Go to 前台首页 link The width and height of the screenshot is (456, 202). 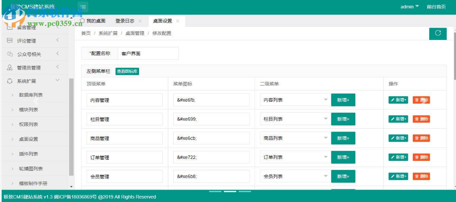click(436, 7)
